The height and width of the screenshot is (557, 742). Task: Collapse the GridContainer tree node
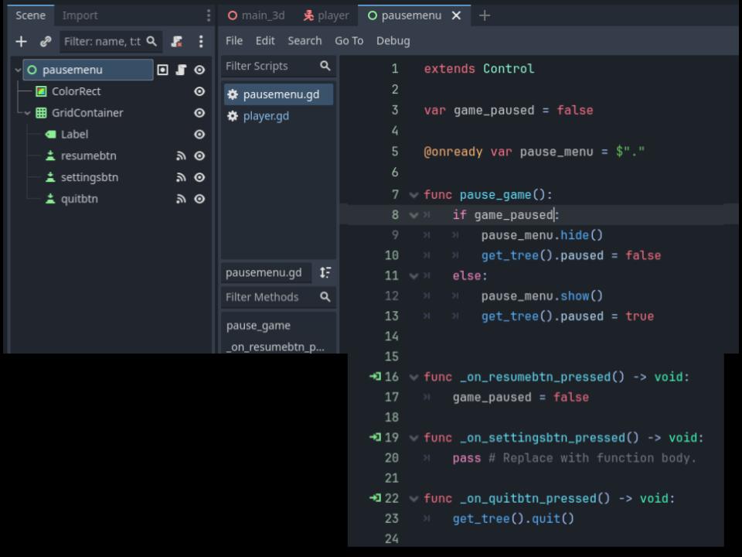[x=28, y=113]
